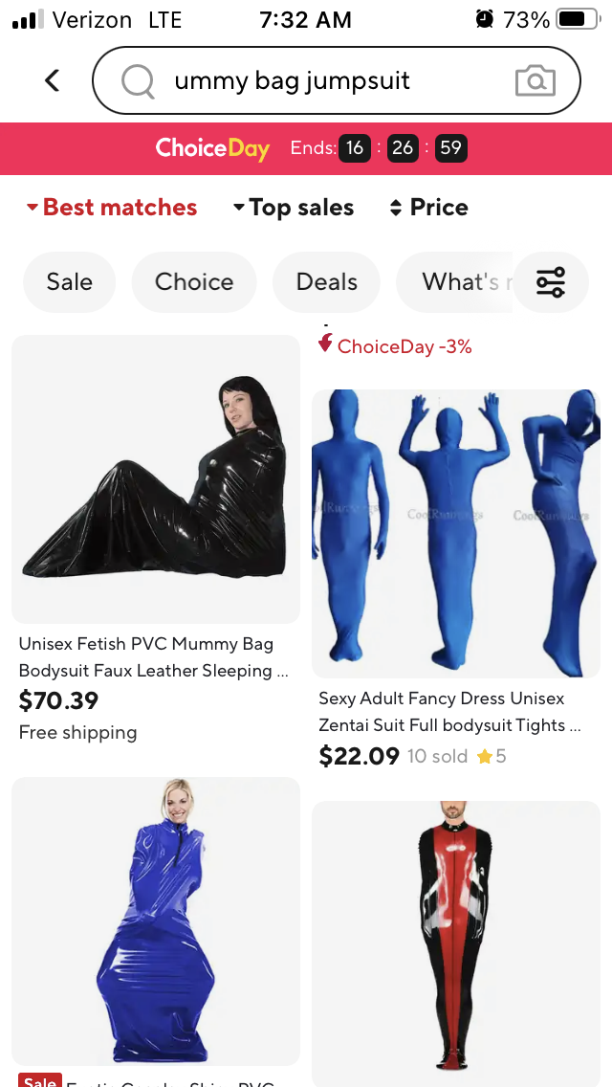Sort results by Price
Image resolution: width=612 pixels, height=1087 pixels.
(x=429, y=208)
